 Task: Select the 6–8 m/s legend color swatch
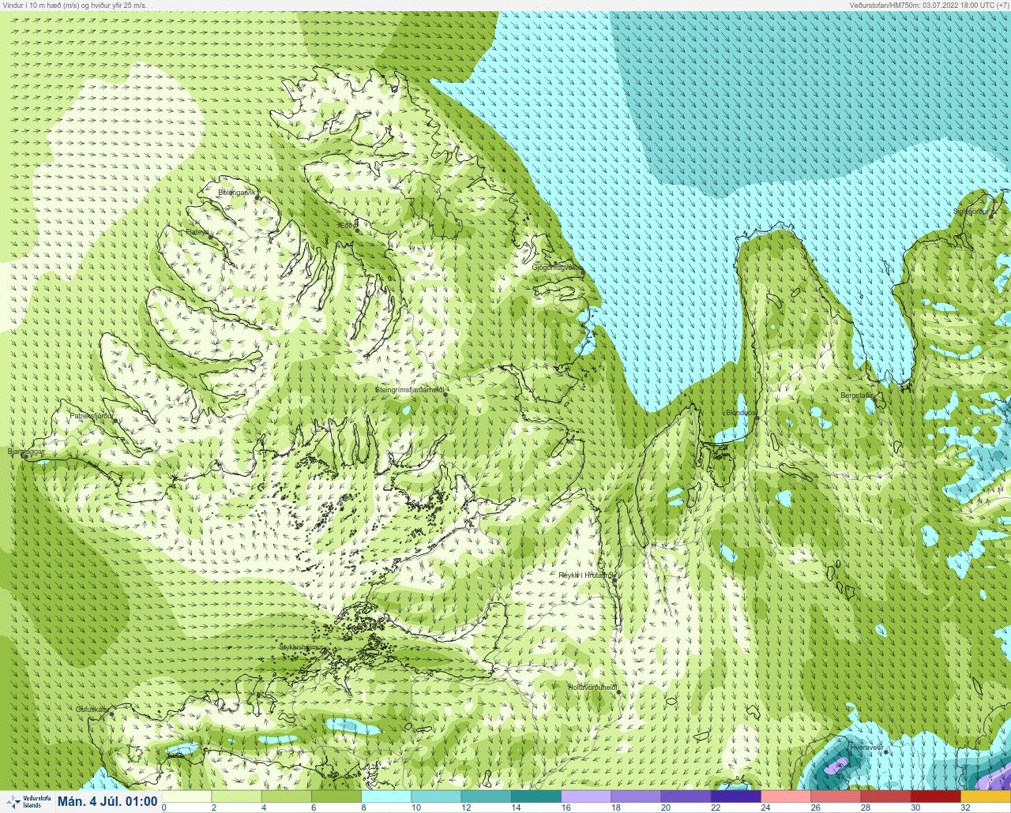(336, 796)
